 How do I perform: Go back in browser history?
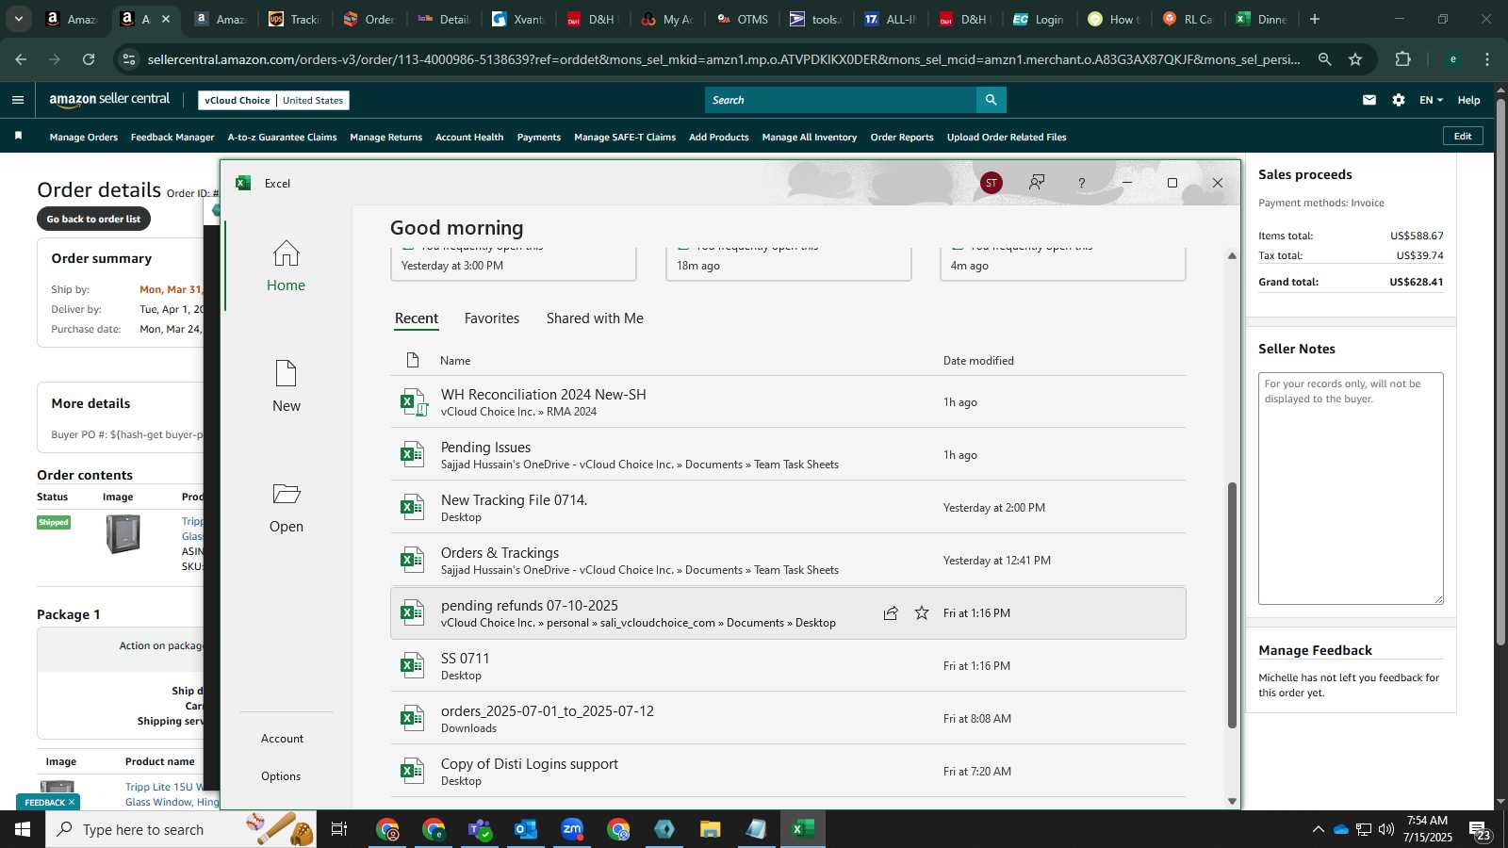(21, 59)
